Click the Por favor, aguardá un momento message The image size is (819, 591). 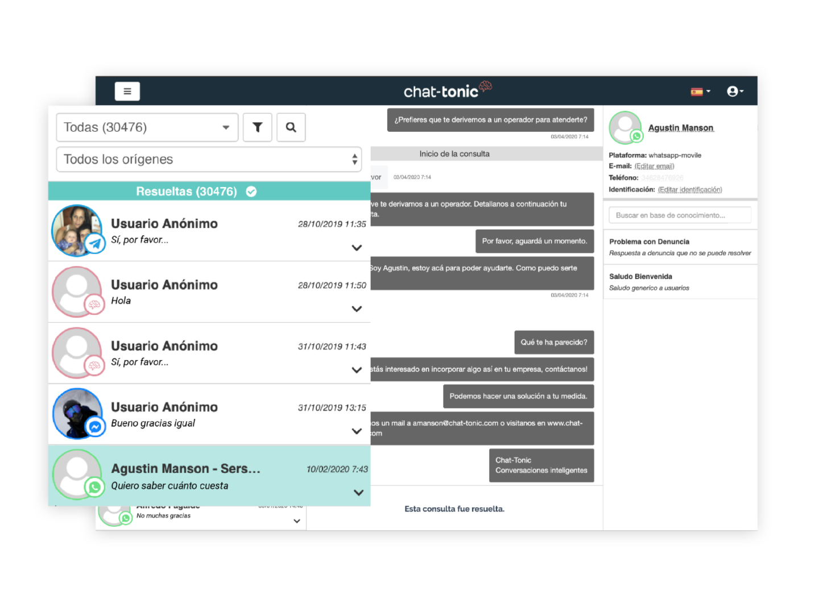click(535, 241)
